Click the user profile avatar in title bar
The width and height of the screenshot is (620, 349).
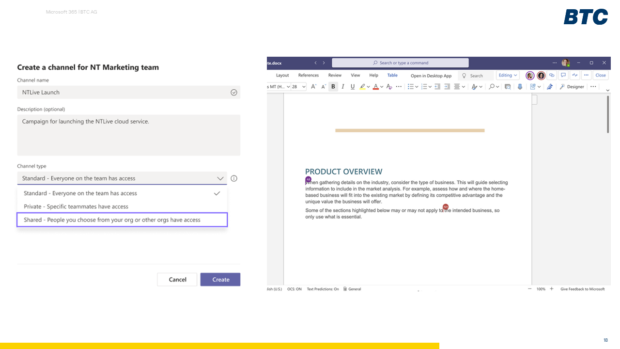(x=565, y=63)
